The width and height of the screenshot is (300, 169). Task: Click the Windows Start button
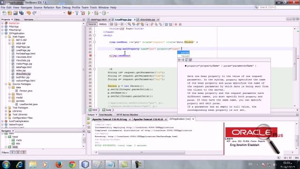coord(6,164)
